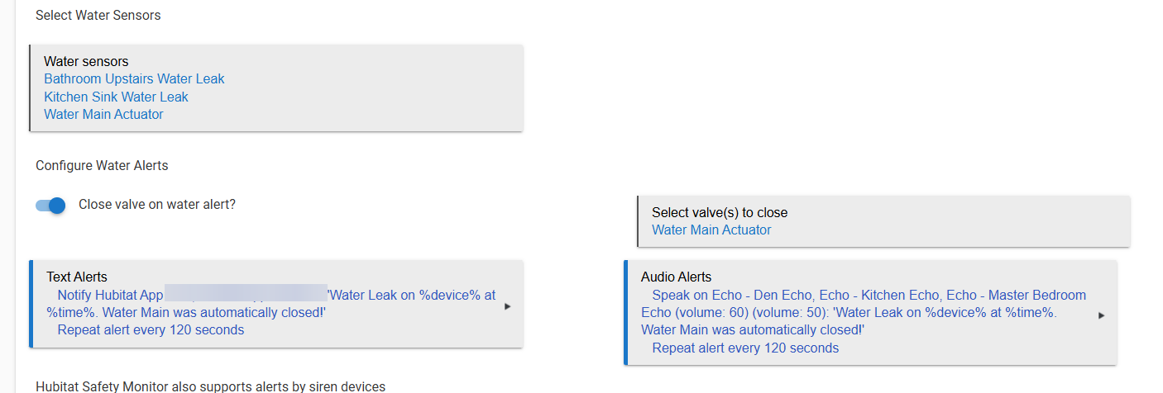Expand the Audio Alerts arrow
Image resolution: width=1163 pixels, height=393 pixels.
click(1101, 315)
